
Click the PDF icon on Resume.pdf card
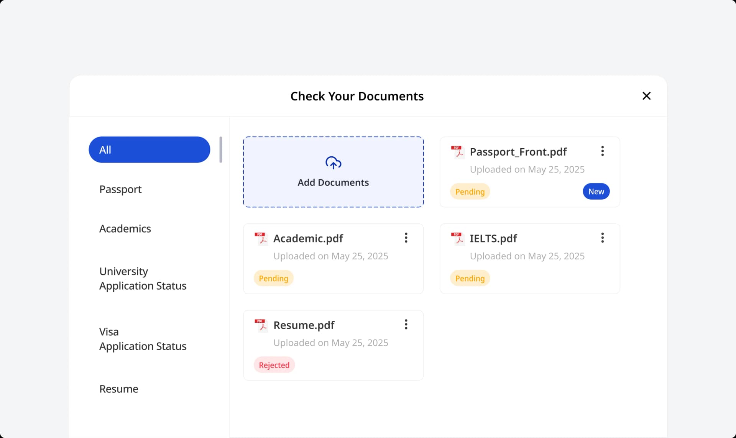coord(261,325)
